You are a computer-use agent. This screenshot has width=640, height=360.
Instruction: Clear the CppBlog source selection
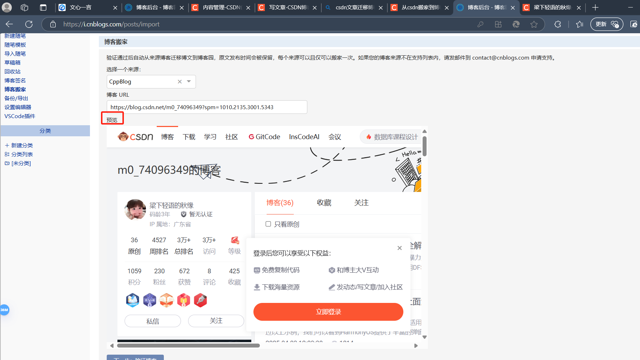[x=180, y=82]
